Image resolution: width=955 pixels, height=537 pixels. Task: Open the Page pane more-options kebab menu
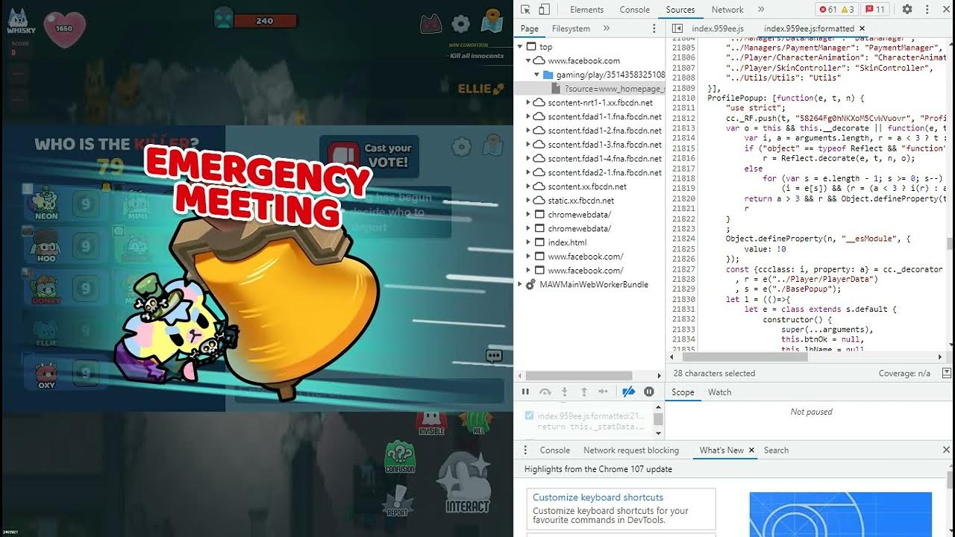654,28
